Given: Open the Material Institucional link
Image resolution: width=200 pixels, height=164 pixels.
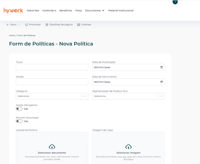Looking at the screenshot, I should [x=121, y=10].
